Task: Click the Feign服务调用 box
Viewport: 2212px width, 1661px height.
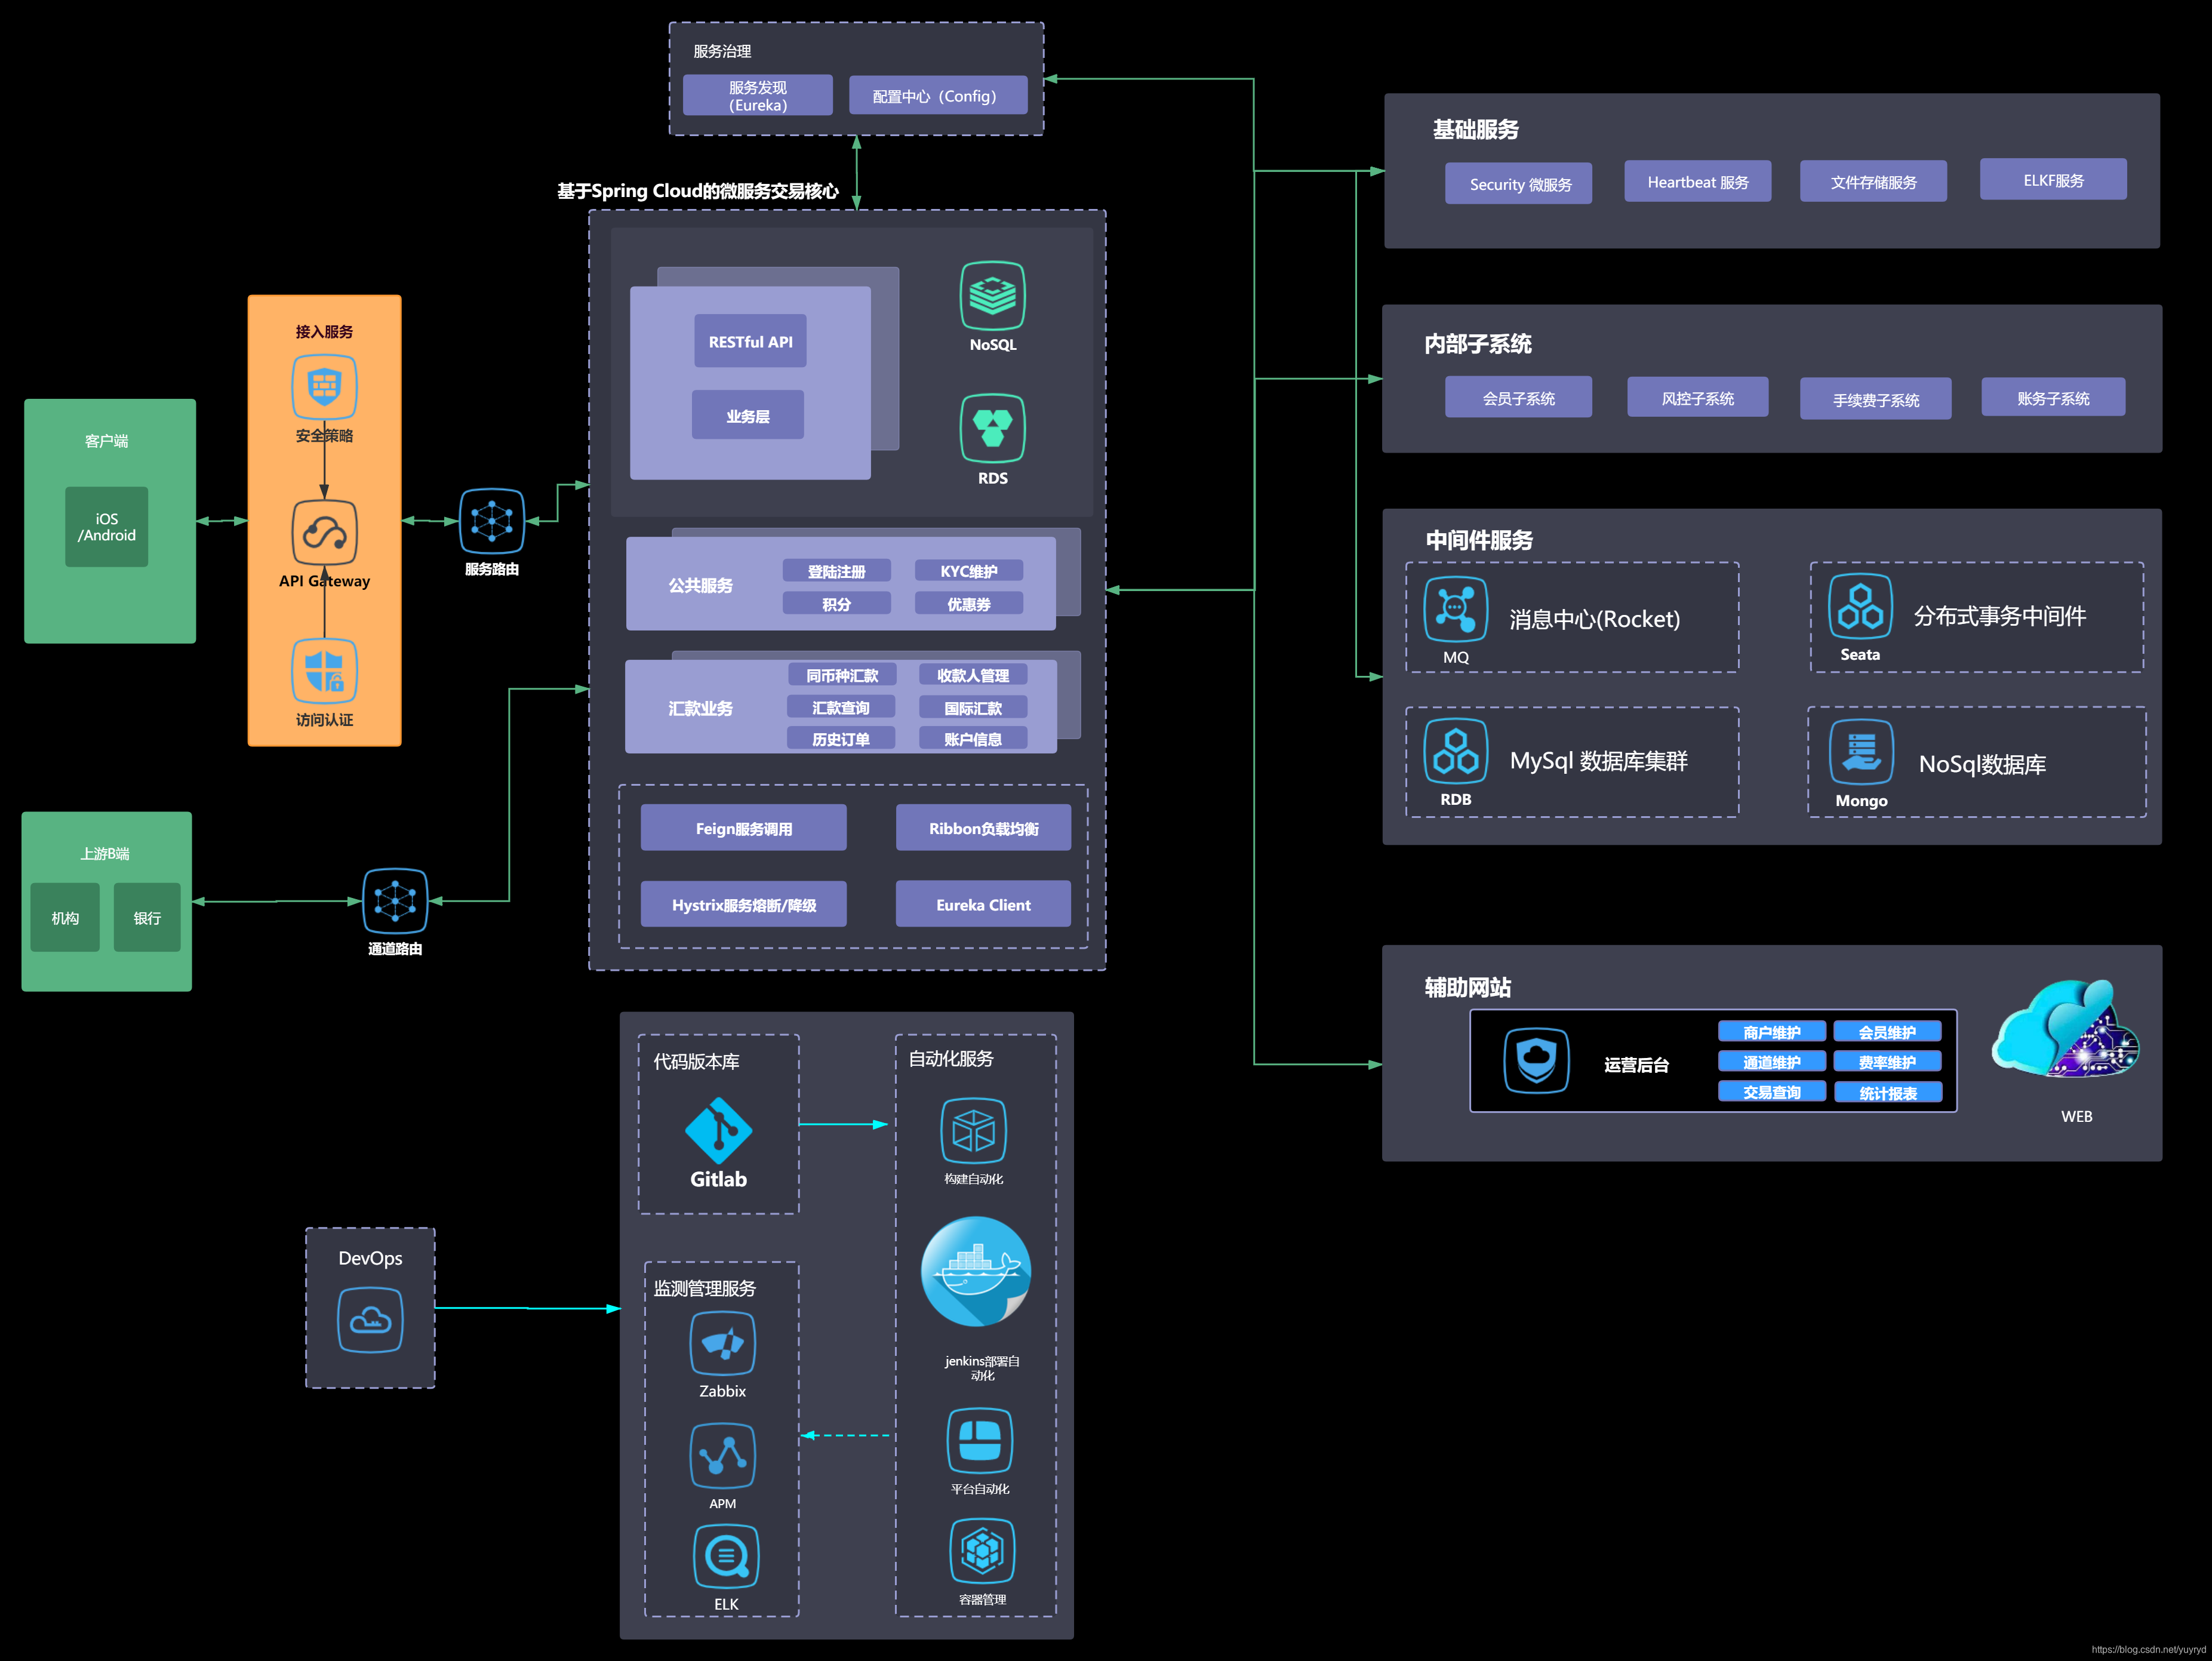Action: [744, 828]
